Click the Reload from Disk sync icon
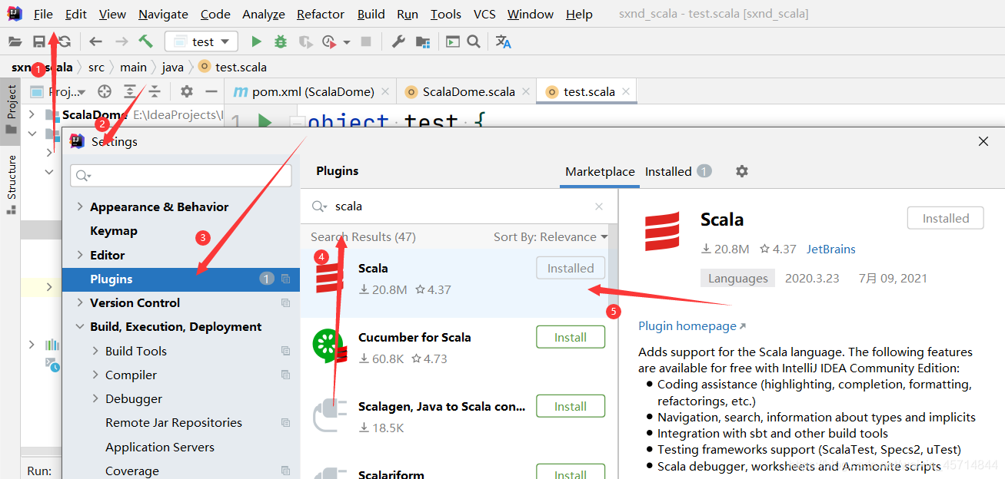Viewport: 1005px width, 479px height. click(x=65, y=41)
